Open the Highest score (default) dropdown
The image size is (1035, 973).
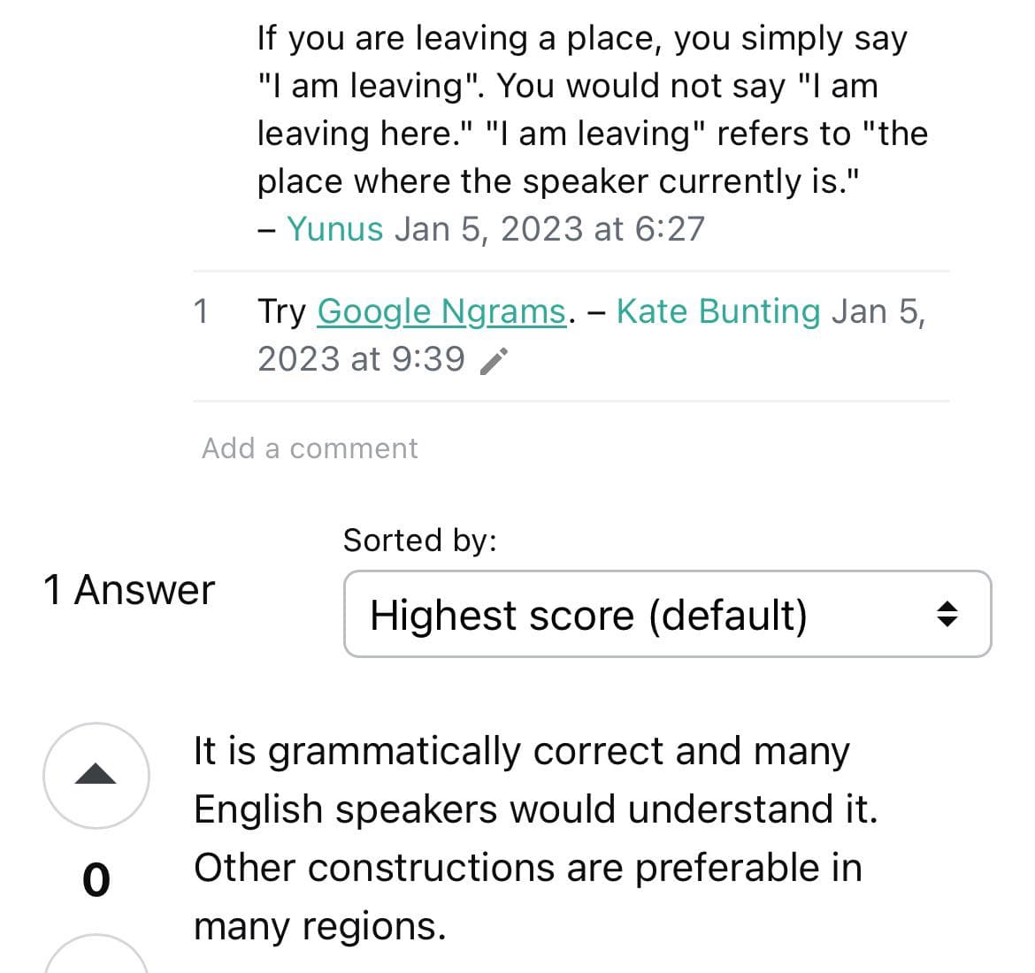[x=667, y=614]
